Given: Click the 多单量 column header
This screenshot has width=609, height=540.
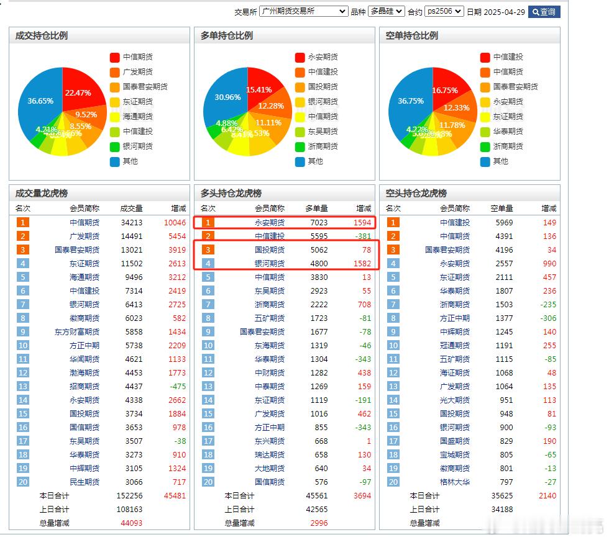Looking at the screenshot, I should 316,209.
